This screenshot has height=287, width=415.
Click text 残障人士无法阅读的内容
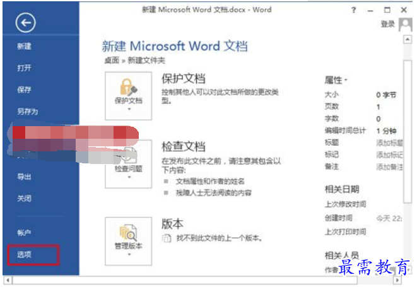[214, 193]
